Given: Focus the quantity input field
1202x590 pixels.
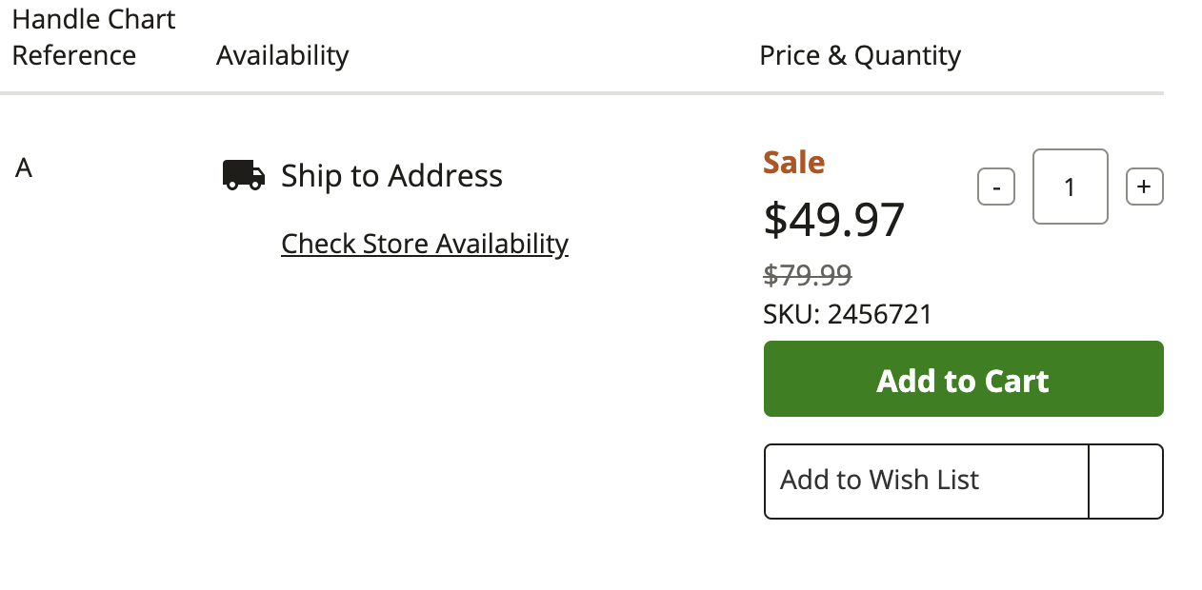Looking at the screenshot, I should (x=1071, y=187).
